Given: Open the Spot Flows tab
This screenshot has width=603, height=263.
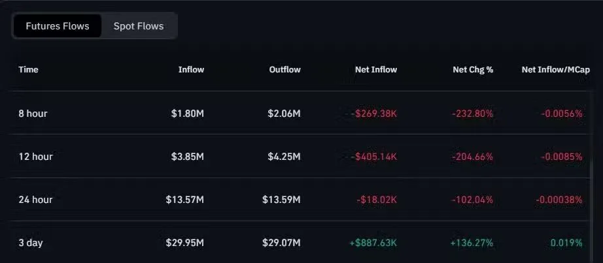Looking at the screenshot, I should click(x=139, y=26).
